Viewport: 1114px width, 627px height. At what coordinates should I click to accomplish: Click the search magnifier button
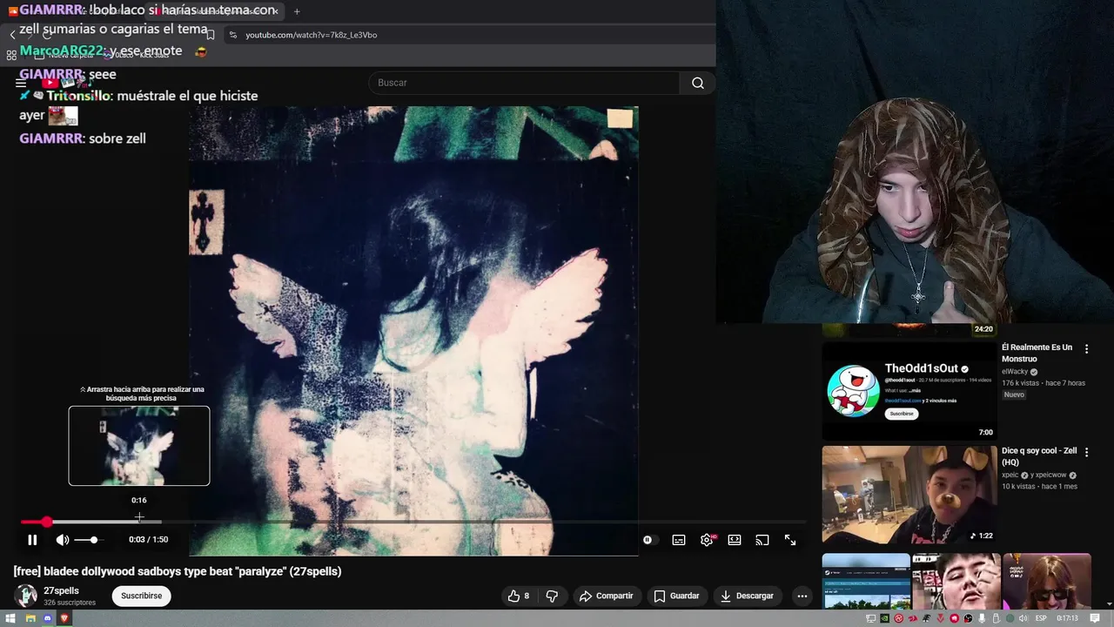click(x=698, y=83)
